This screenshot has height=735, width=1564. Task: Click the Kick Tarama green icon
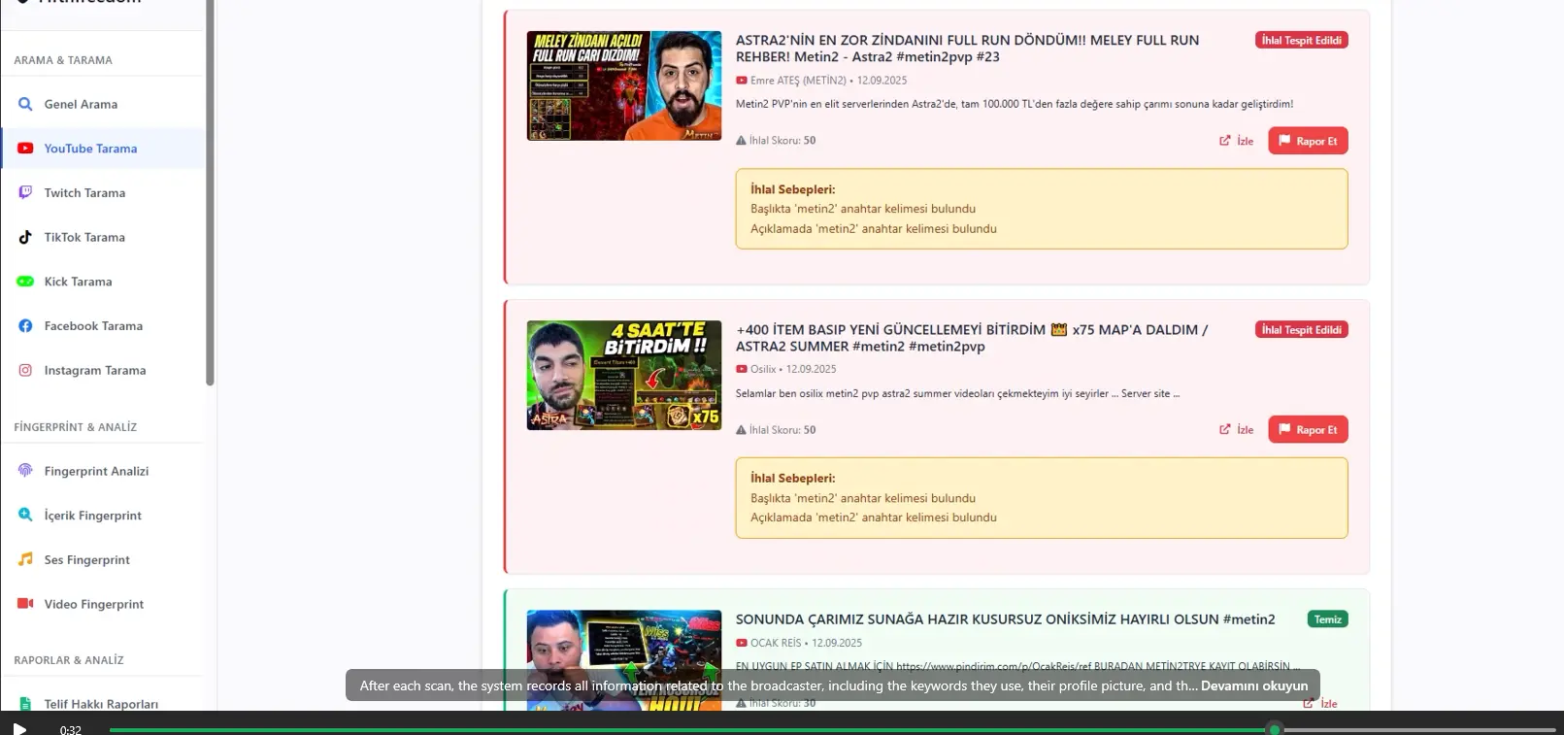(25, 282)
